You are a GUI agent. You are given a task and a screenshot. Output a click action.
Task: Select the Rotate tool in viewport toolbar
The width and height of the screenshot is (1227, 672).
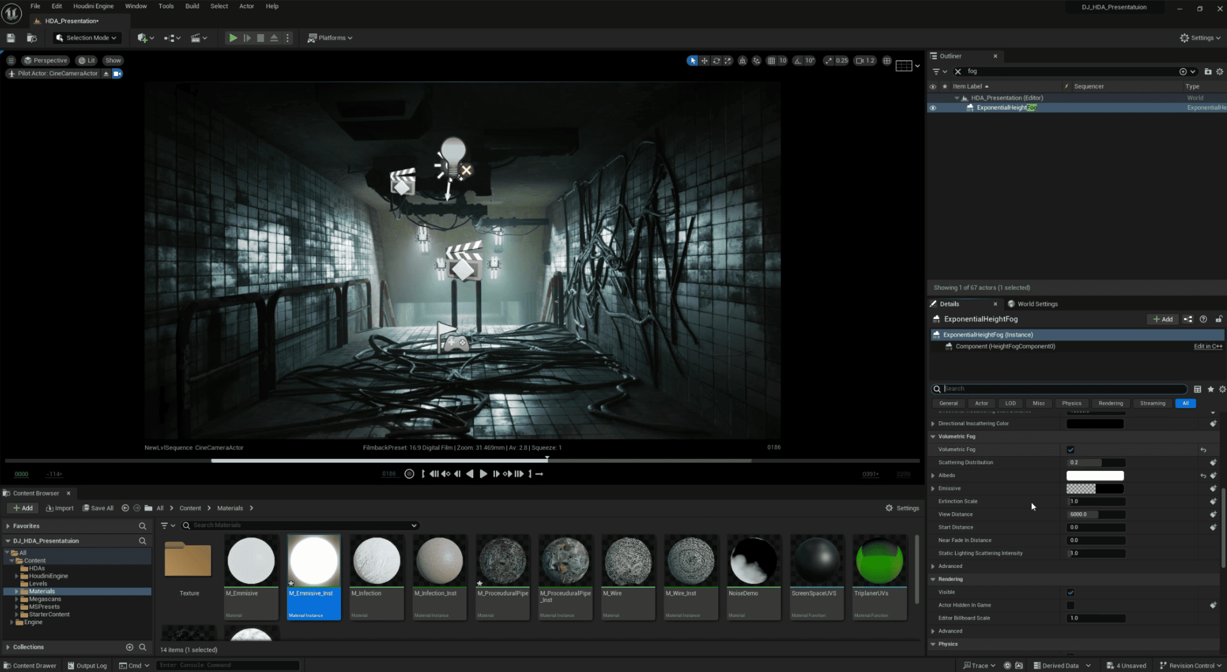[x=717, y=60]
